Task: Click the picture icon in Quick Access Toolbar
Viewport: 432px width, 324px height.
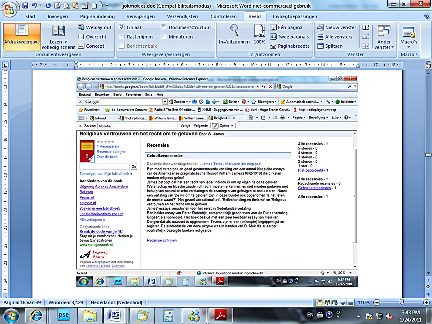Action: 57,5
